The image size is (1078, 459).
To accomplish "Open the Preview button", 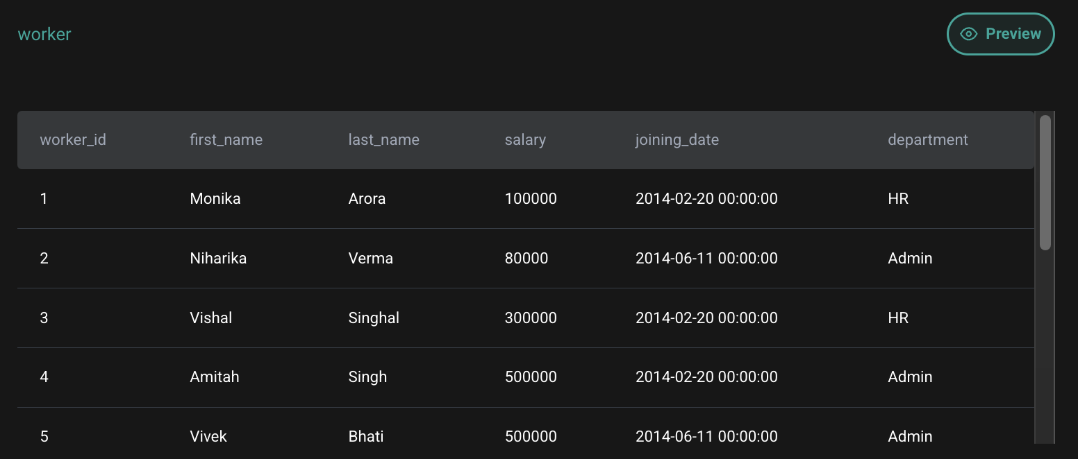I will pyautogui.click(x=1001, y=34).
